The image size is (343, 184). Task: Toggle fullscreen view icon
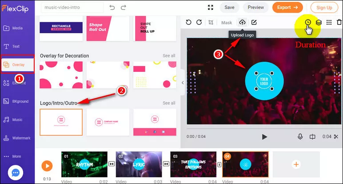coord(211,8)
